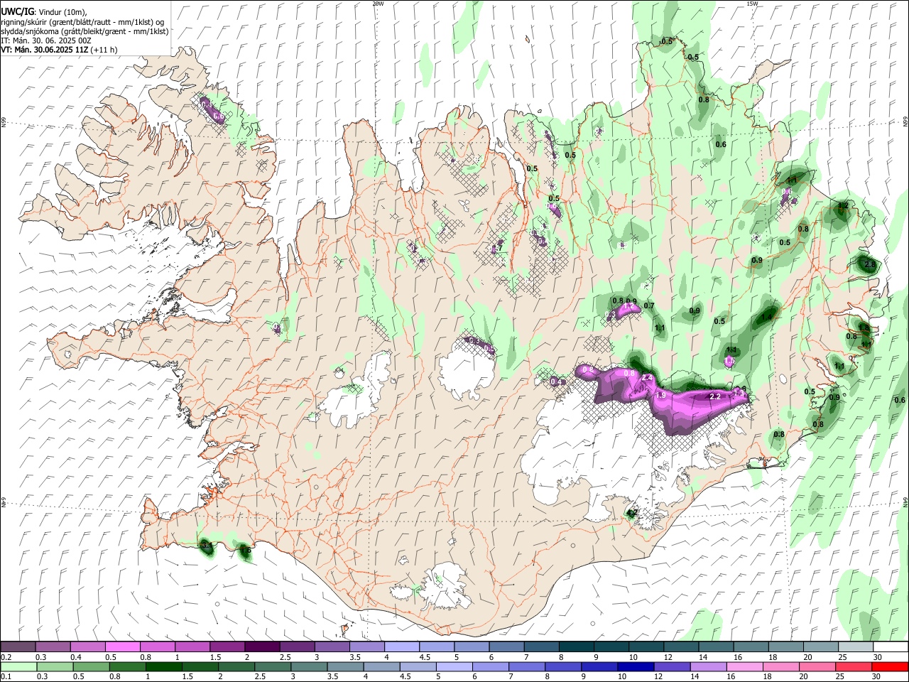Click the "0.1" label in the lower legend row
This screenshot has height=682, width=909.
tap(7, 676)
